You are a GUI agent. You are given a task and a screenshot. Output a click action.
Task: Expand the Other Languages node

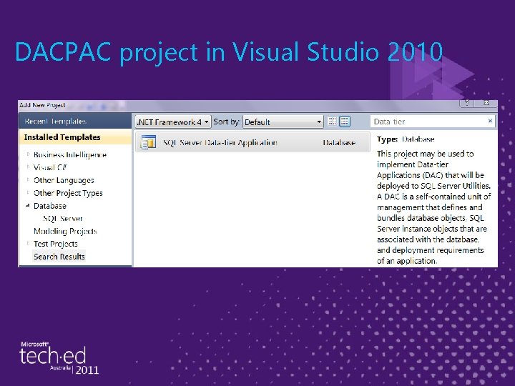(28, 179)
